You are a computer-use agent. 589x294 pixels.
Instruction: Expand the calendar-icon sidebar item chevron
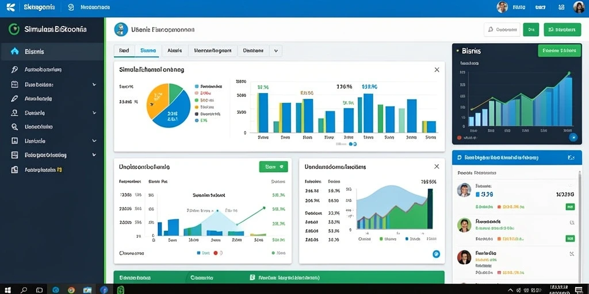coord(94,85)
